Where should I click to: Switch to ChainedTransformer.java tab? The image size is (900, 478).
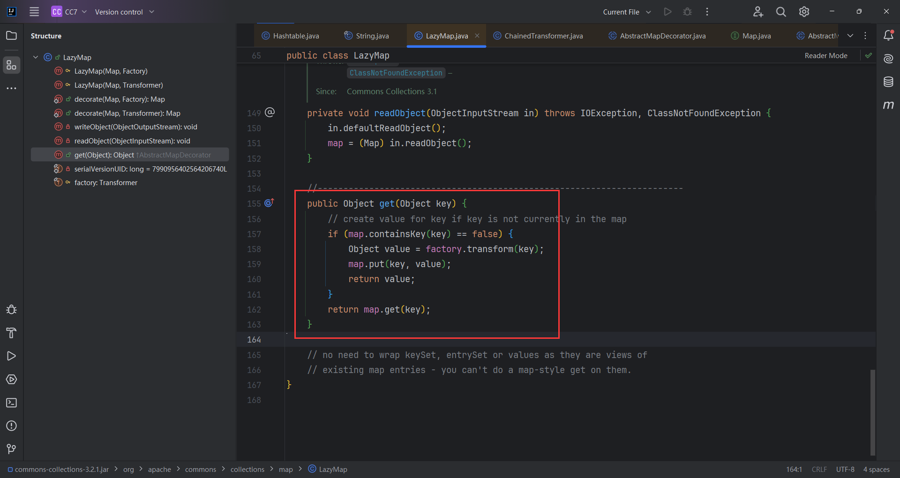pos(538,36)
